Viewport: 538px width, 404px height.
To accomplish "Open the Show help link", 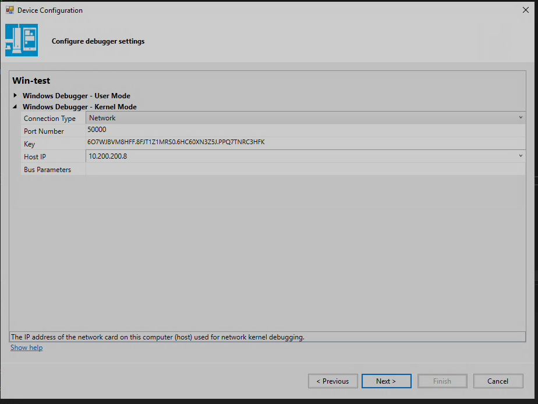I will coord(26,348).
